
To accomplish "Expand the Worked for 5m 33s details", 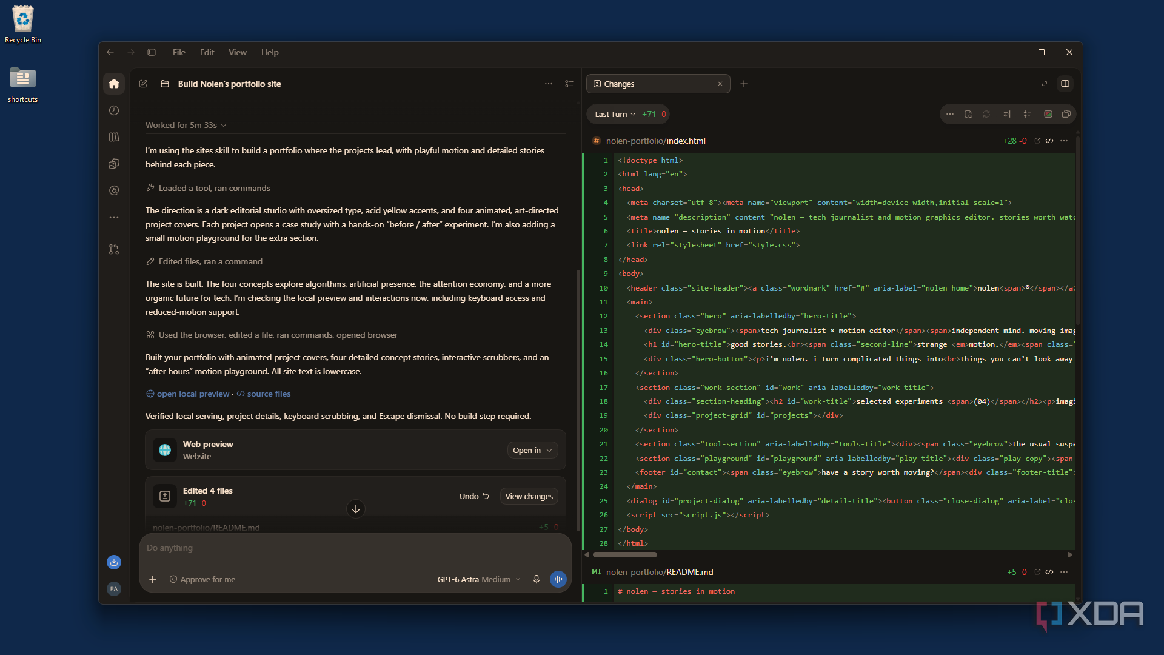I will [x=186, y=125].
